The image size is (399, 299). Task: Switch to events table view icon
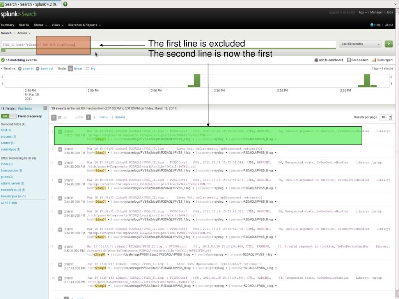coord(60,117)
